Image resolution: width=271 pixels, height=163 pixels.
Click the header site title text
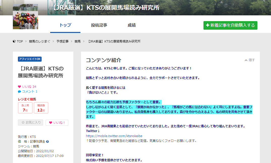(106, 8)
